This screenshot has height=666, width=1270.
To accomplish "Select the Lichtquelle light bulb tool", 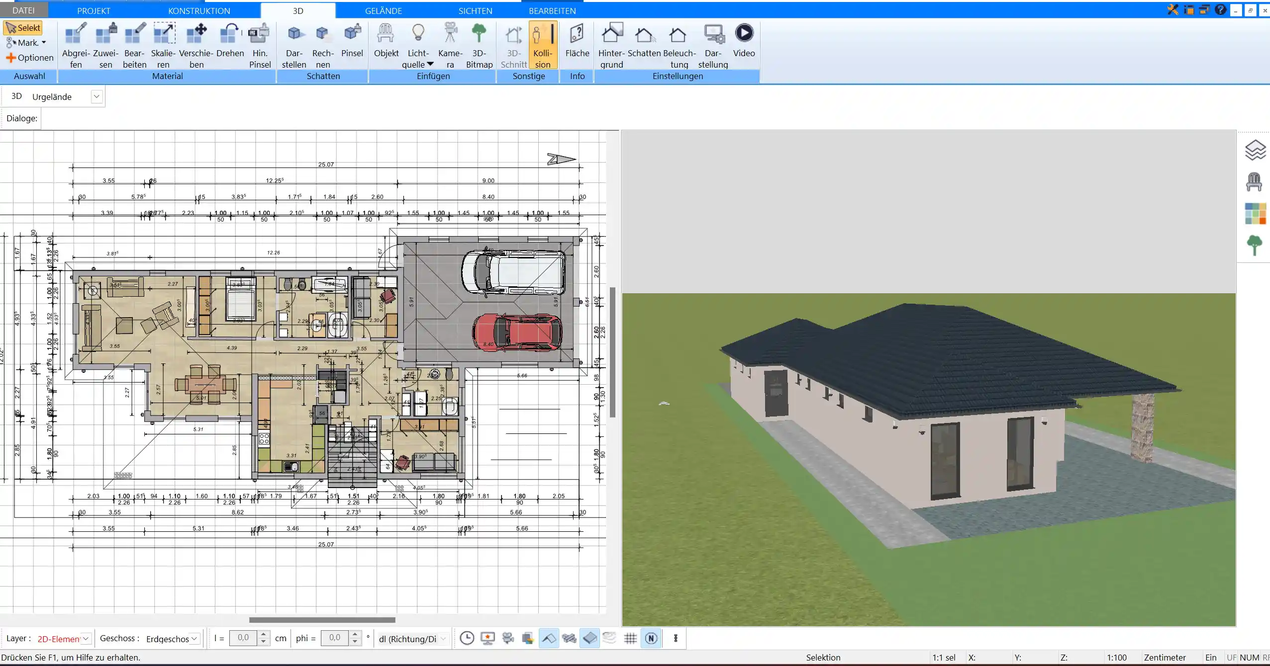I will point(418,46).
